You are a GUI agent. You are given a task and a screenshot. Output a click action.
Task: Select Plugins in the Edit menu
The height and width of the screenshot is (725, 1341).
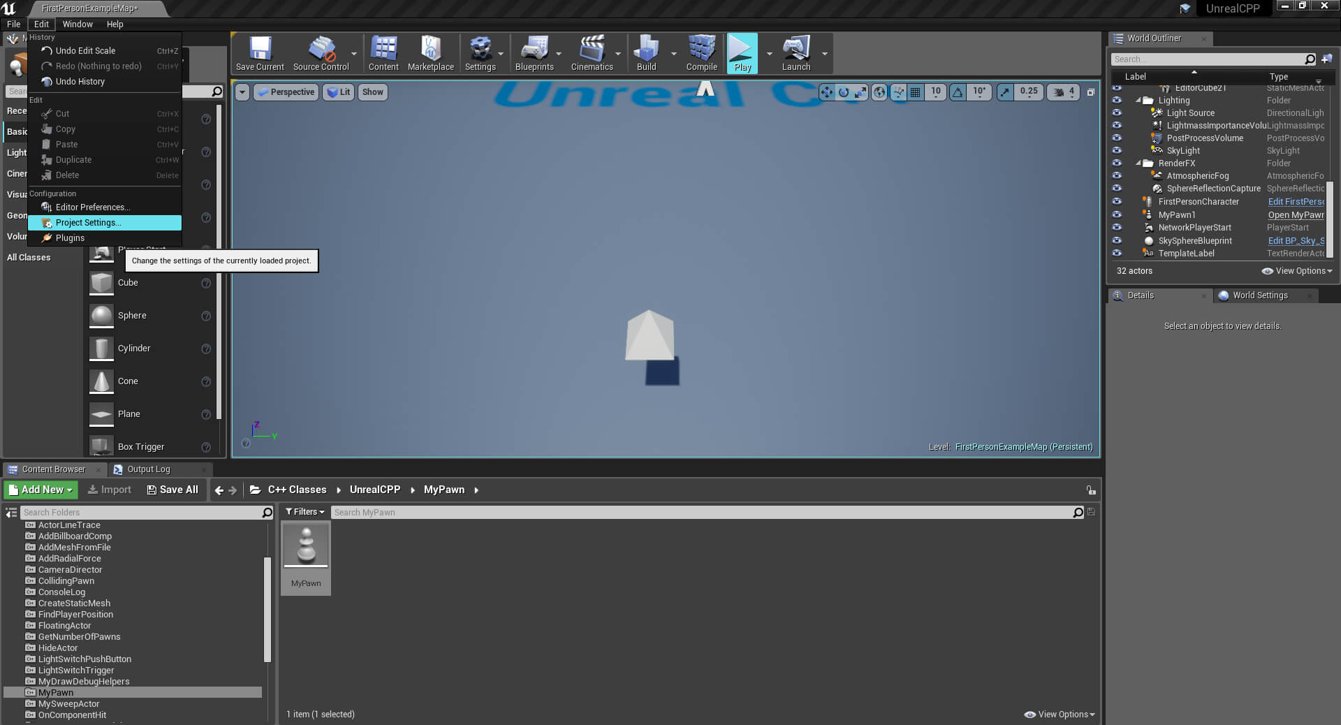[105, 238]
